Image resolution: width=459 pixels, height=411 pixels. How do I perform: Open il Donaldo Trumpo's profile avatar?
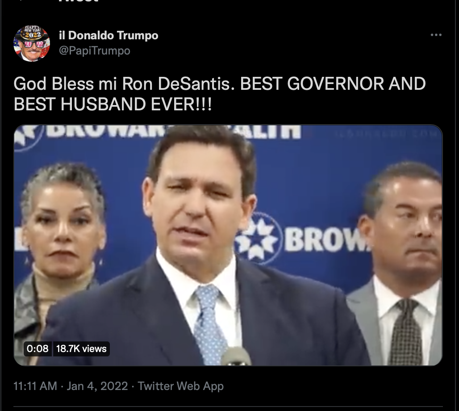point(32,43)
